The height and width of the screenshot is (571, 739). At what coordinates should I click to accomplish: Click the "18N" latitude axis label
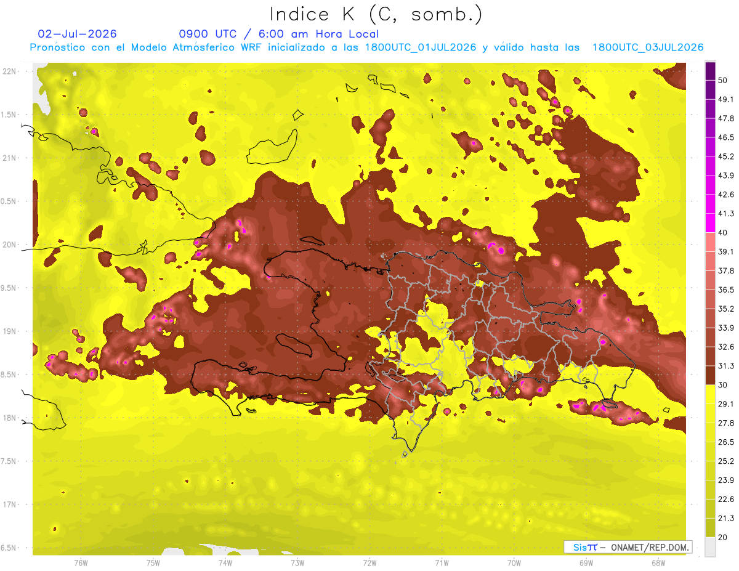[10, 418]
